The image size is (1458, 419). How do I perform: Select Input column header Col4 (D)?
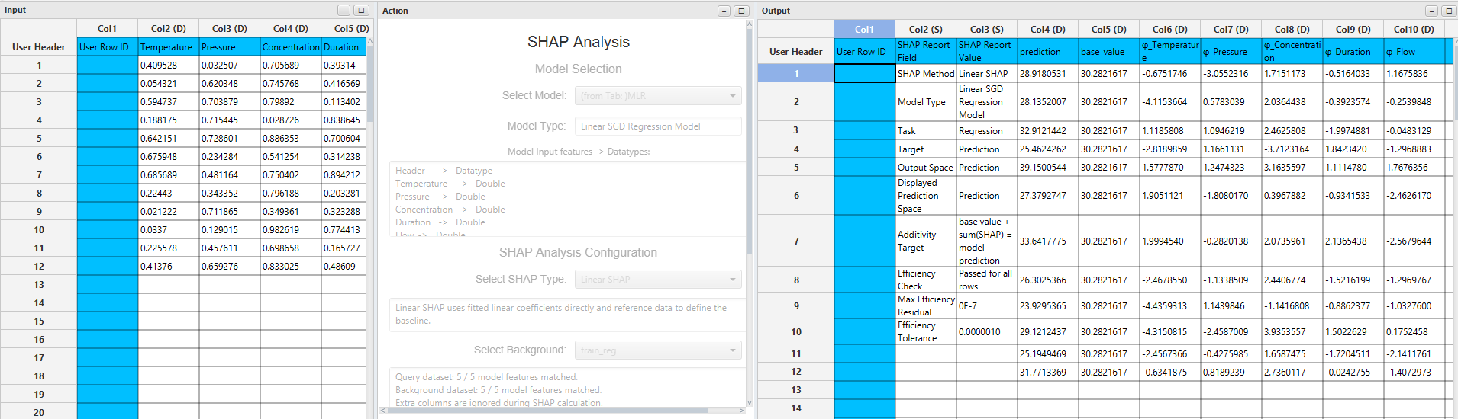[x=291, y=28]
